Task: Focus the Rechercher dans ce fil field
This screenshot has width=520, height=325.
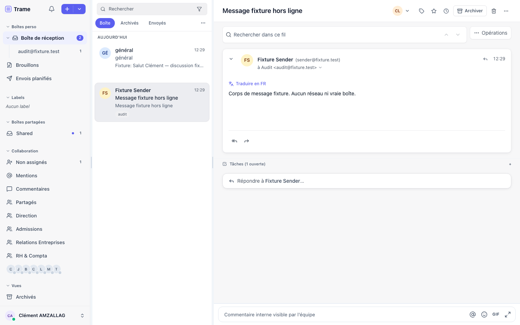Action: (x=344, y=35)
